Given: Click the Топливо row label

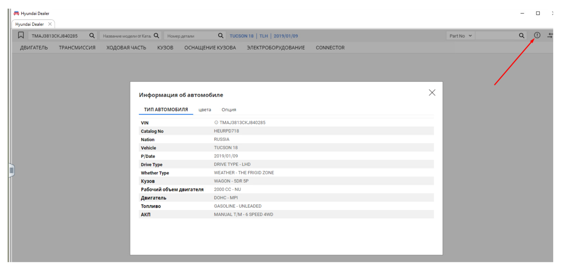Looking at the screenshot, I should click(x=151, y=206).
